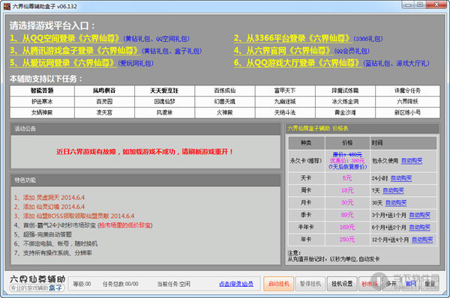Click the 多开 button

click(391, 284)
